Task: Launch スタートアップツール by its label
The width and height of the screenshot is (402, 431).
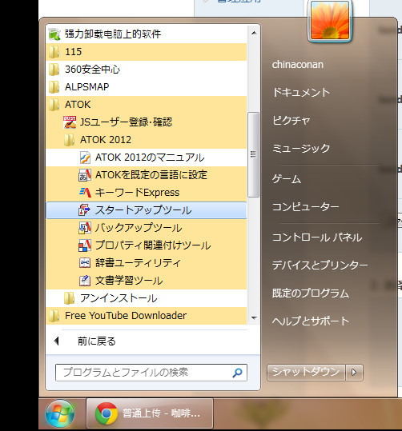Action: coord(143,210)
